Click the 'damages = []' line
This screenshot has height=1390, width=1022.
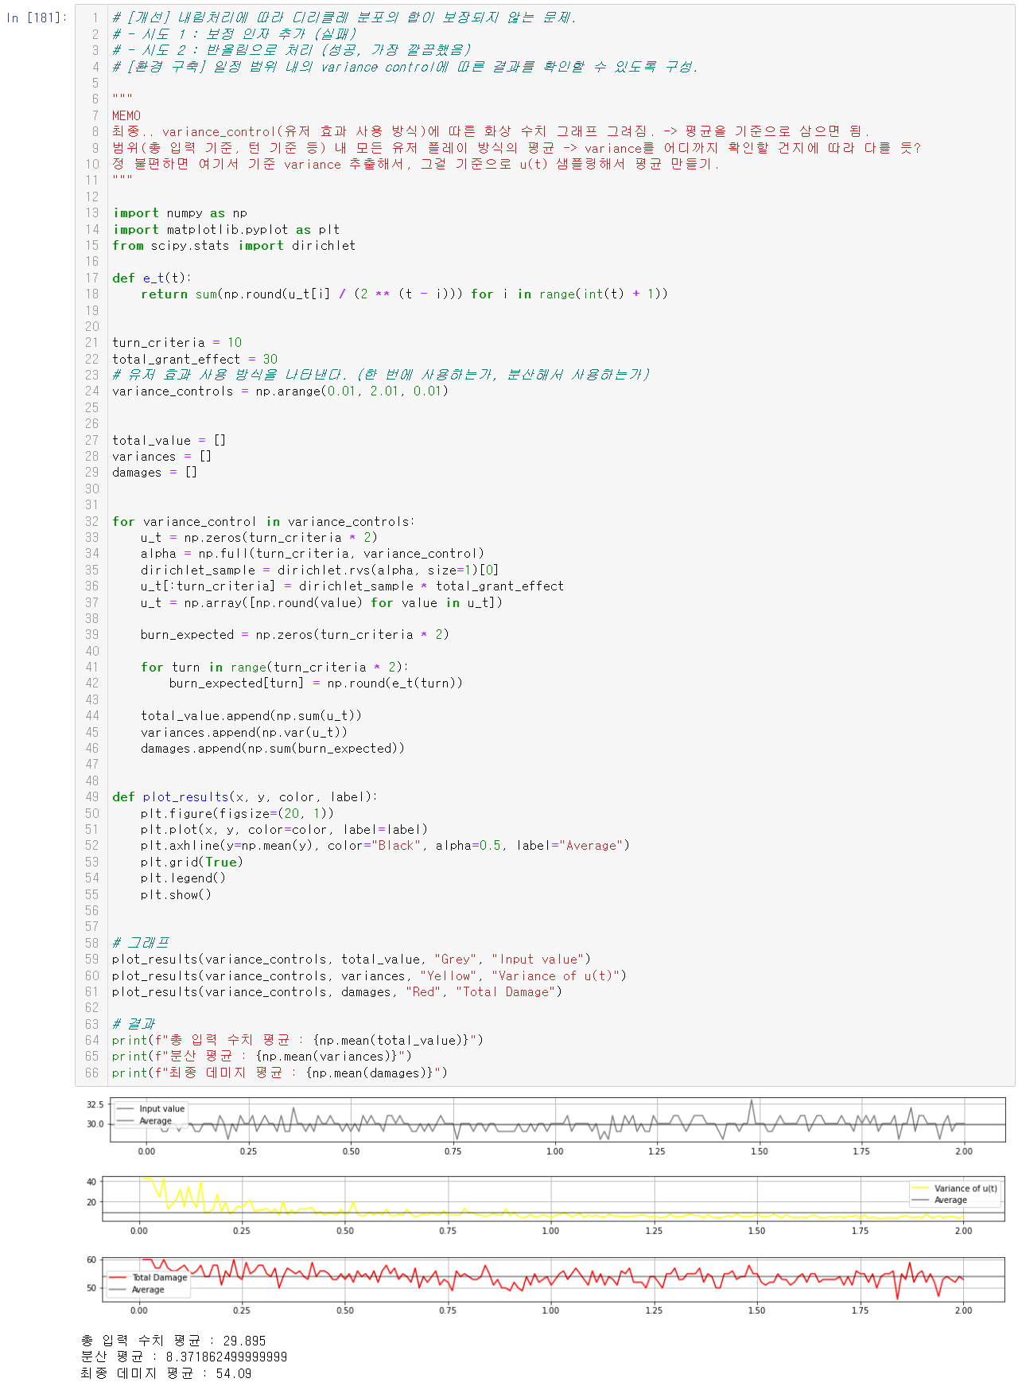point(154,473)
